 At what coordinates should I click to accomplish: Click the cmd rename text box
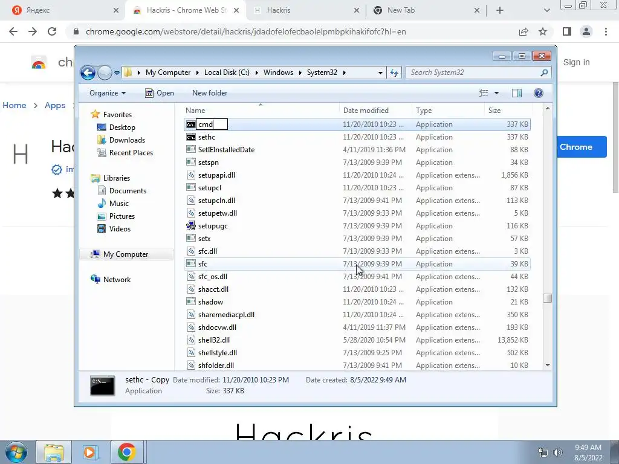[x=212, y=124]
